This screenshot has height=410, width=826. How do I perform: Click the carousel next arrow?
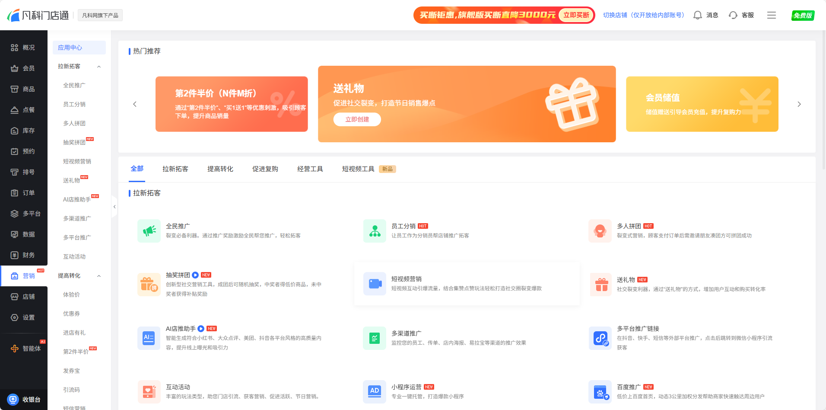[x=799, y=104]
